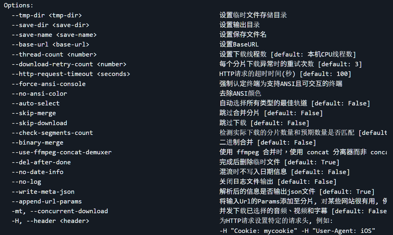The width and height of the screenshot is (393, 235).
Task: Click the --force-ansi-console option
Action: tap(49, 84)
